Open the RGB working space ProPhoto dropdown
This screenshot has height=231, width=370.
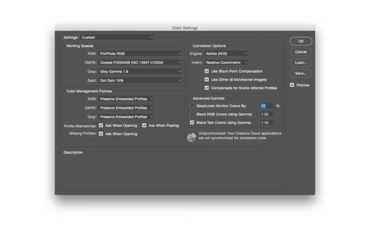pyautogui.click(x=140, y=53)
